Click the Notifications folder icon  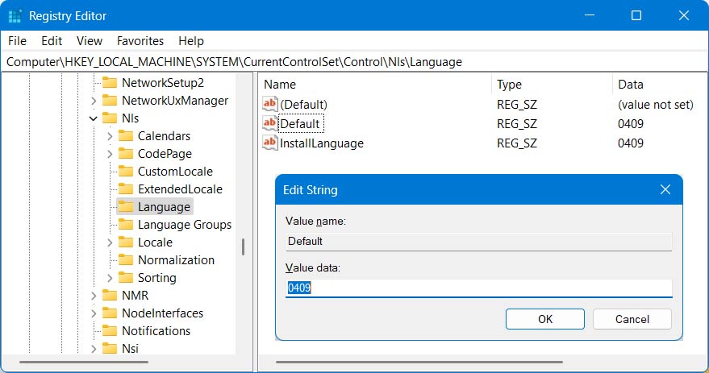point(110,330)
